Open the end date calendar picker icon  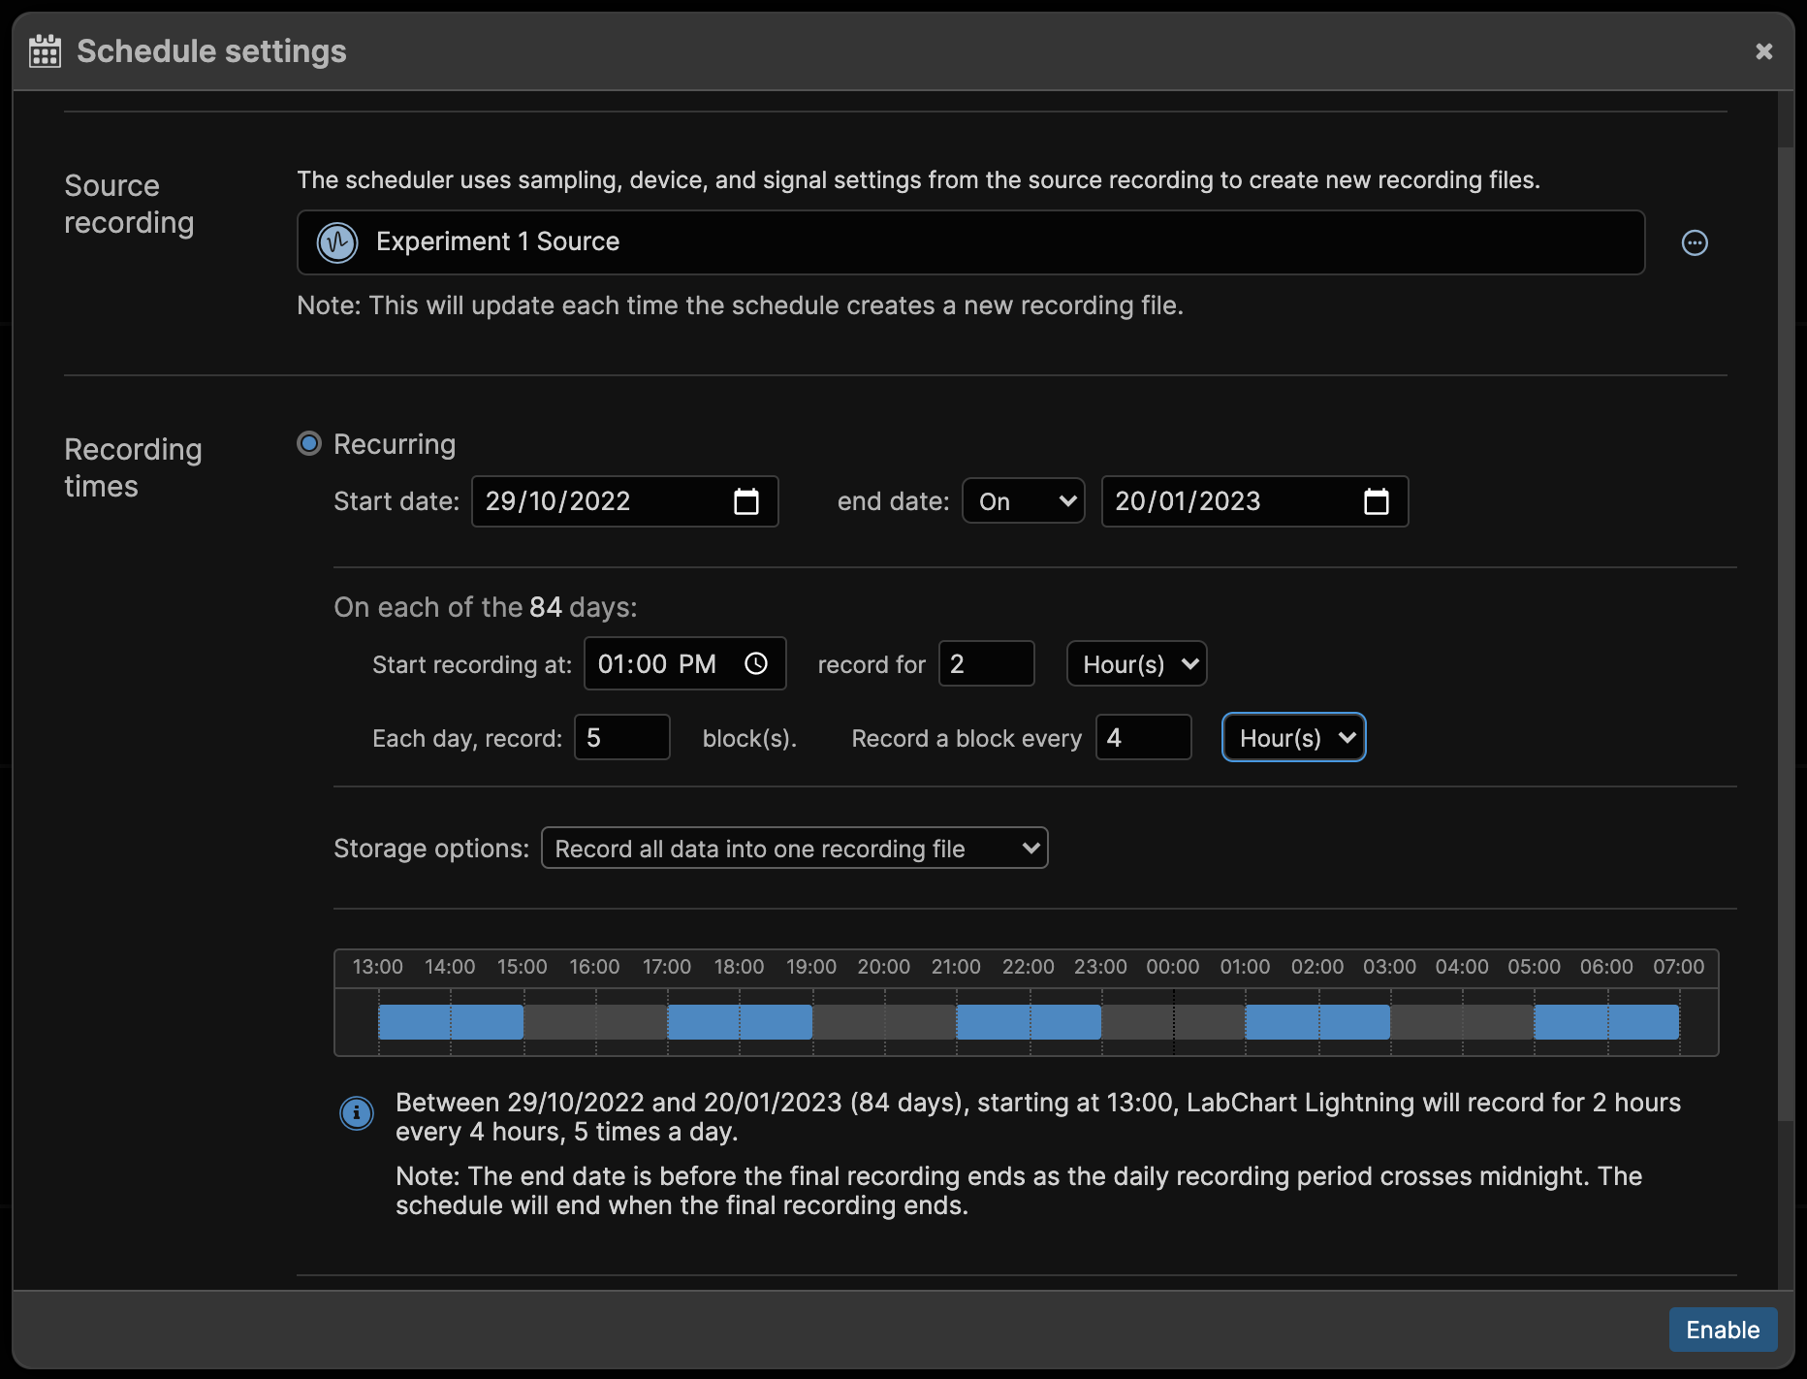[x=1376, y=501]
